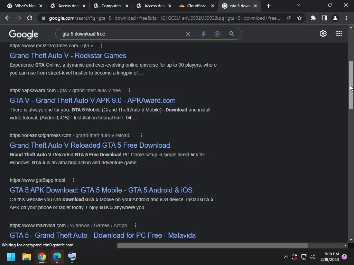Close the gta 5 download tab
Viewport: 354px width, 265px height.
[x=255, y=6]
